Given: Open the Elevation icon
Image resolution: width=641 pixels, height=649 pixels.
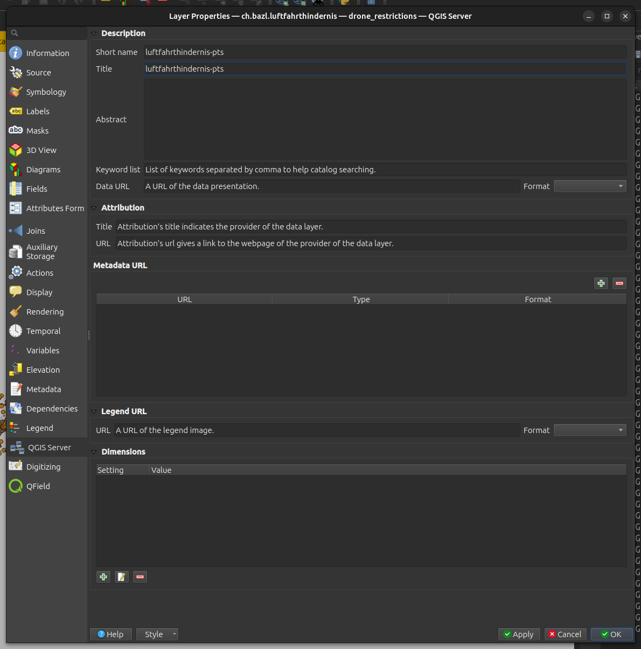Looking at the screenshot, I should pyautogui.click(x=16, y=369).
